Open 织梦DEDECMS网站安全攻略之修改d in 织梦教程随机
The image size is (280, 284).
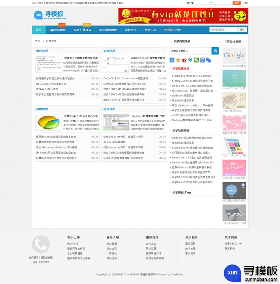193,177
